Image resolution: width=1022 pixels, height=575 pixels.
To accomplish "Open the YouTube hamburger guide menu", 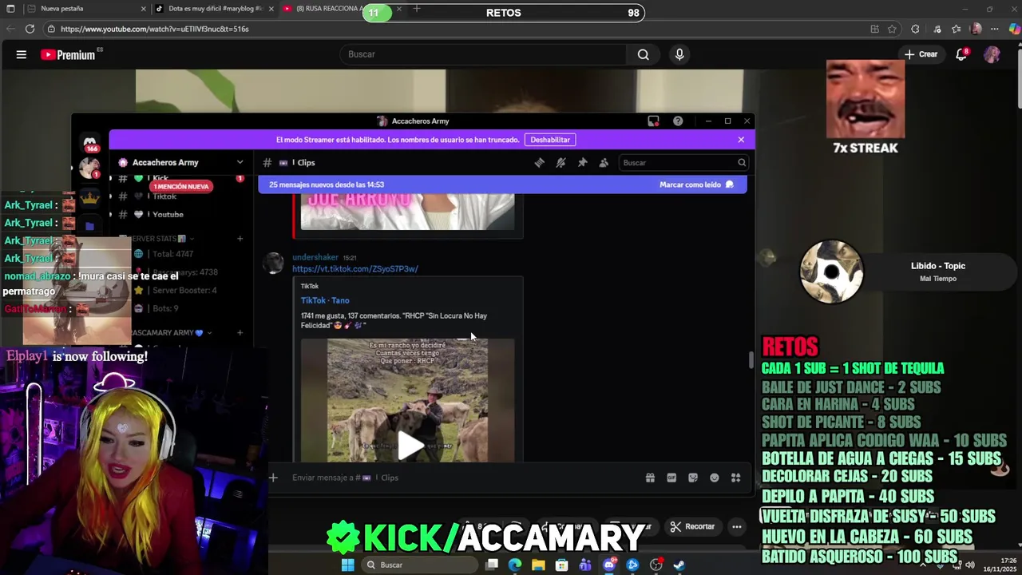I will pyautogui.click(x=22, y=54).
